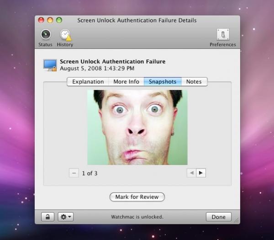Image resolution: width=274 pixels, height=240 pixels.
Task: Switch to the Notes tab
Action: point(194,82)
